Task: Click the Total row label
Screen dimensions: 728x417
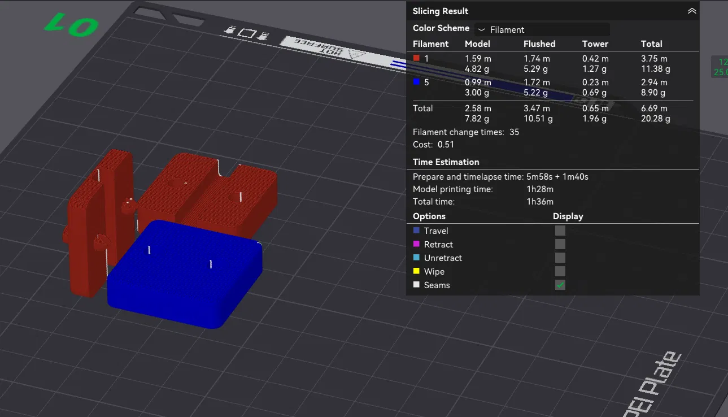Action: tap(423, 108)
